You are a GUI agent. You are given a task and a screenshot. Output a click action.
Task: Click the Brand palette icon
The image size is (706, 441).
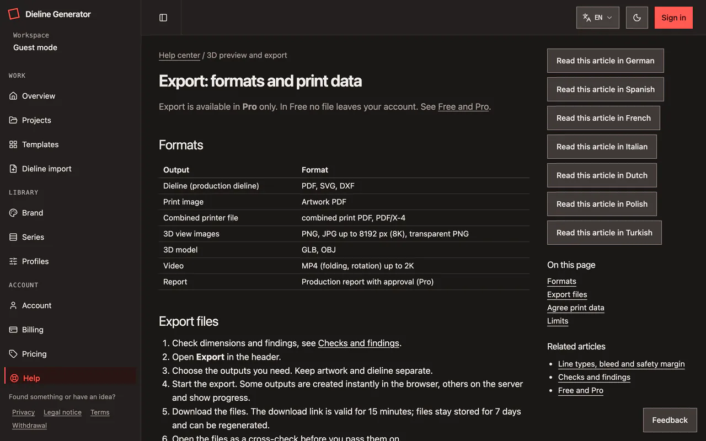[13, 213]
